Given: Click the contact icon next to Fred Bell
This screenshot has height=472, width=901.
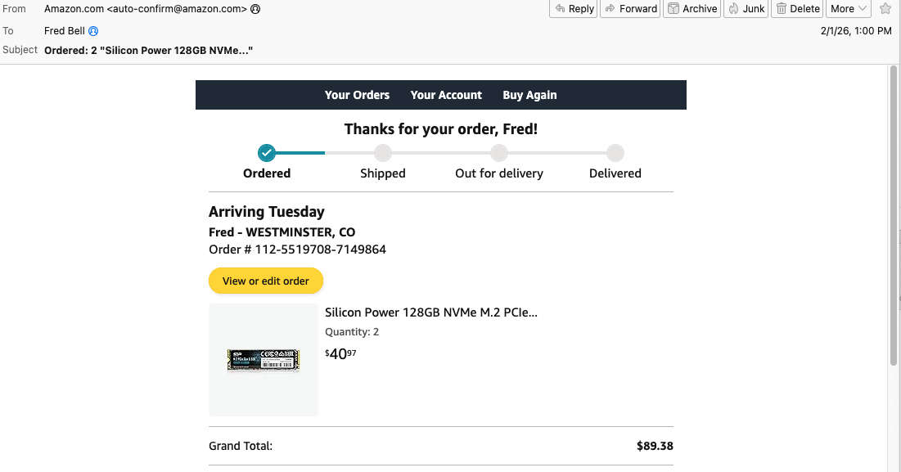Looking at the screenshot, I should click(93, 31).
